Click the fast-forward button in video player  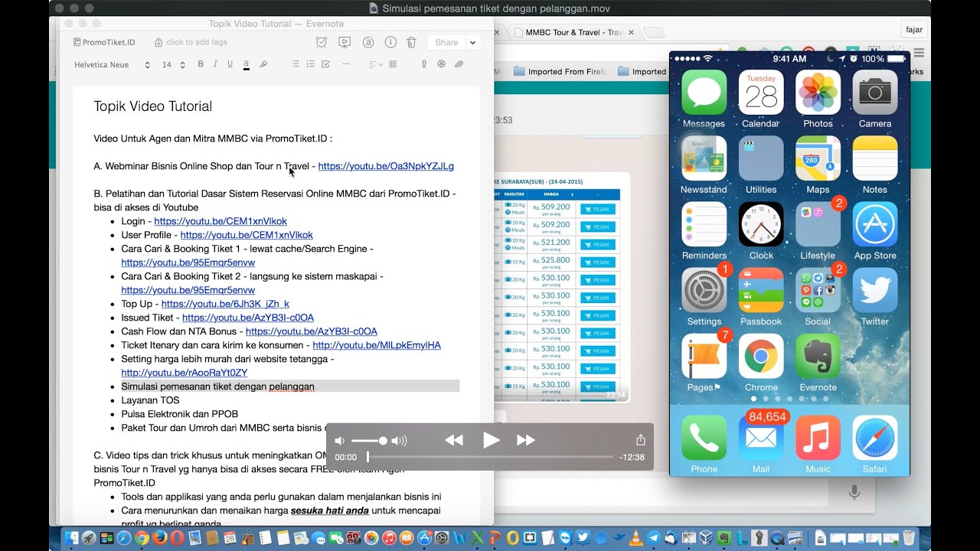526,440
